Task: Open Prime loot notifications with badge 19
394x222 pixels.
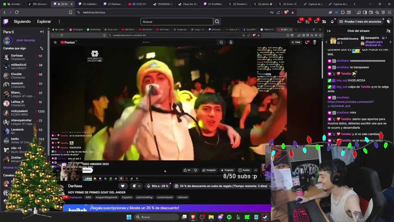Action: click(x=299, y=22)
